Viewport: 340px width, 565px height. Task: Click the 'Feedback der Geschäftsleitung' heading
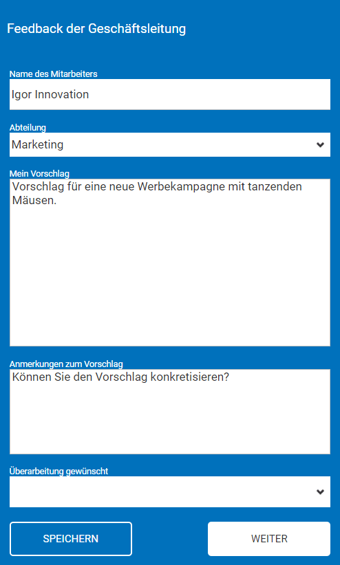pos(96,29)
